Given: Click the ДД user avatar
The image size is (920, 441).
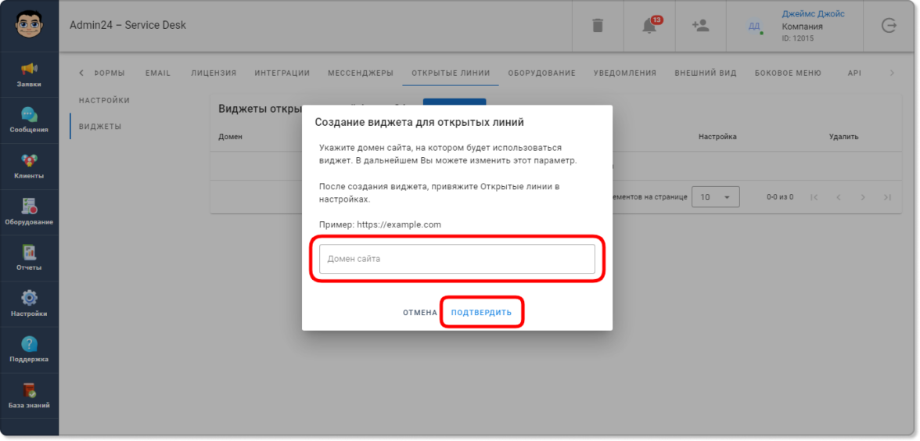Looking at the screenshot, I should 754,26.
